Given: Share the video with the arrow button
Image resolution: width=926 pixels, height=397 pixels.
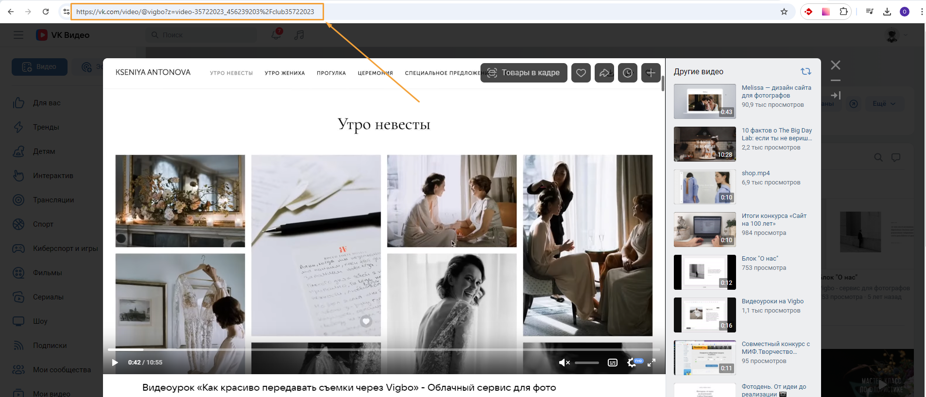Looking at the screenshot, I should click(x=604, y=73).
